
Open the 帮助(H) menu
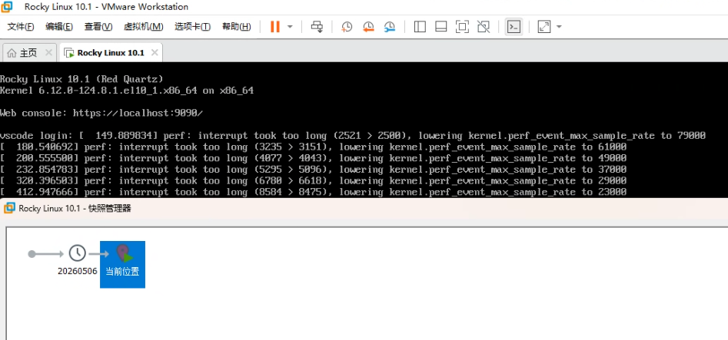(236, 27)
